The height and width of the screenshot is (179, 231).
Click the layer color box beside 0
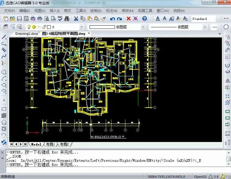tap(49, 27)
